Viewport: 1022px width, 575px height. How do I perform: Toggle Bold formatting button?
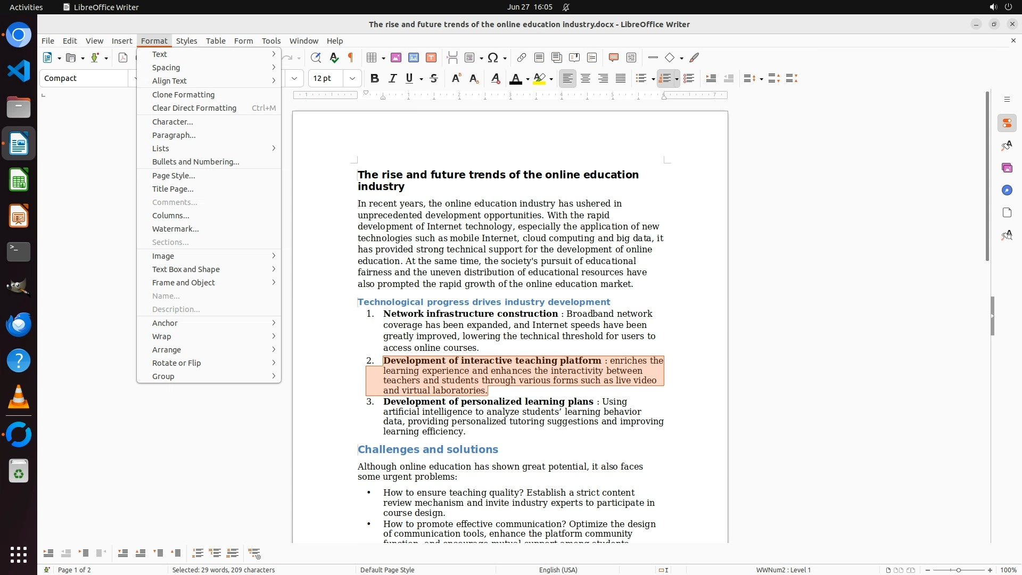point(375,79)
